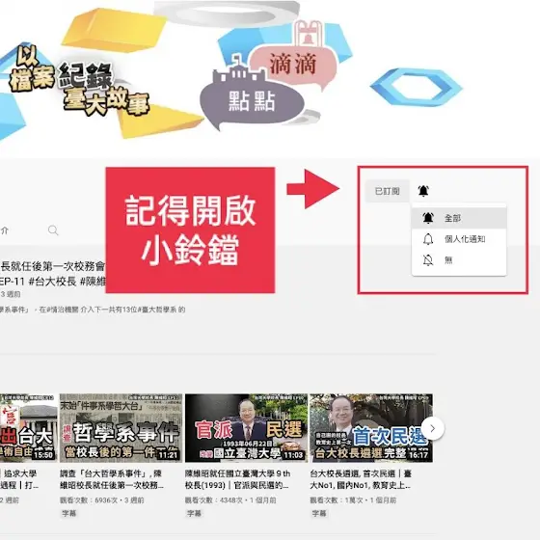
Task: Select 無 to turn off notifications
Action: (x=459, y=260)
